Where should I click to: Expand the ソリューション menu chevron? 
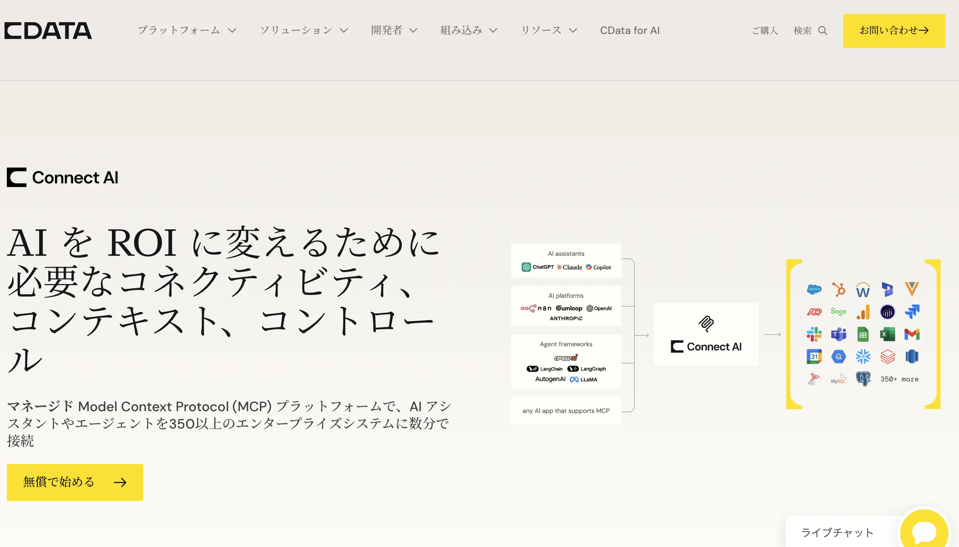[344, 31]
